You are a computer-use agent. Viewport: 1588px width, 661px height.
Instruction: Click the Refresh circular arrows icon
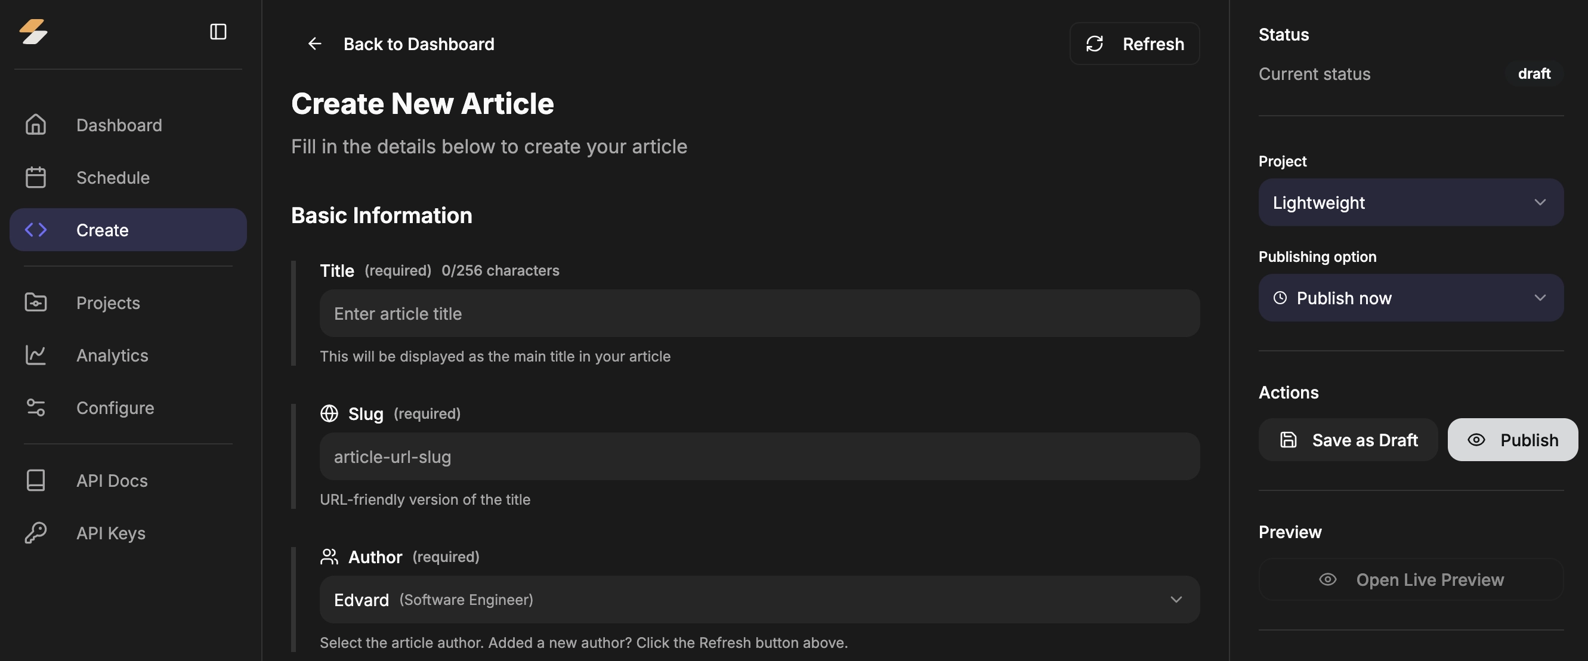(x=1094, y=44)
